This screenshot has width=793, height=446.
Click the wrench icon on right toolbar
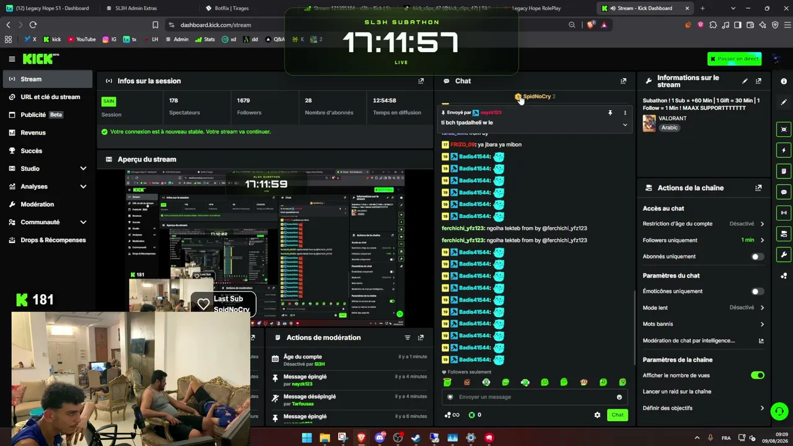click(784, 255)
